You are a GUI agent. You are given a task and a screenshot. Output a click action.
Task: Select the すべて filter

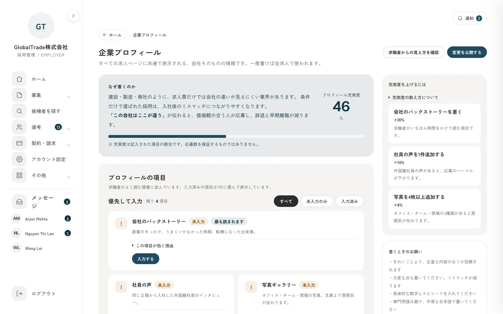(286, 201)
